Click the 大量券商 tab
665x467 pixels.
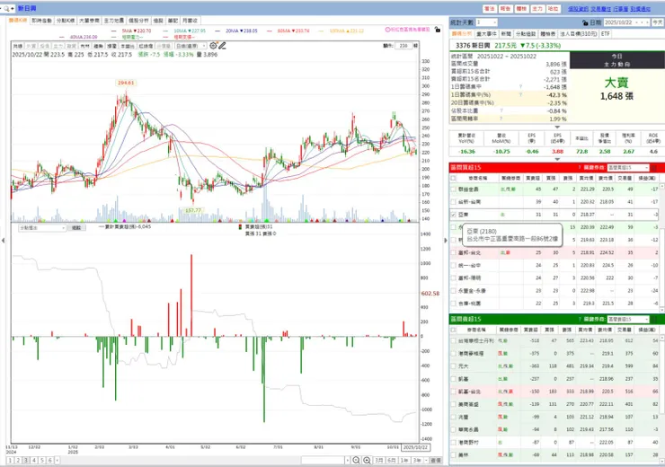90,21
